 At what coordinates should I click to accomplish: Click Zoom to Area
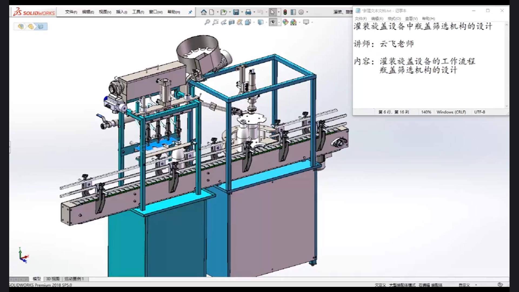(215, 22)
